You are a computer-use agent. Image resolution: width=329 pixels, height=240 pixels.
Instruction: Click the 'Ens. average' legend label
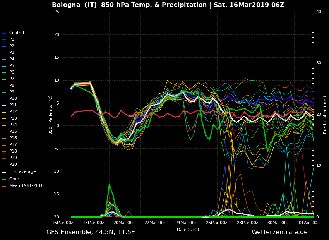click(22, 171)
